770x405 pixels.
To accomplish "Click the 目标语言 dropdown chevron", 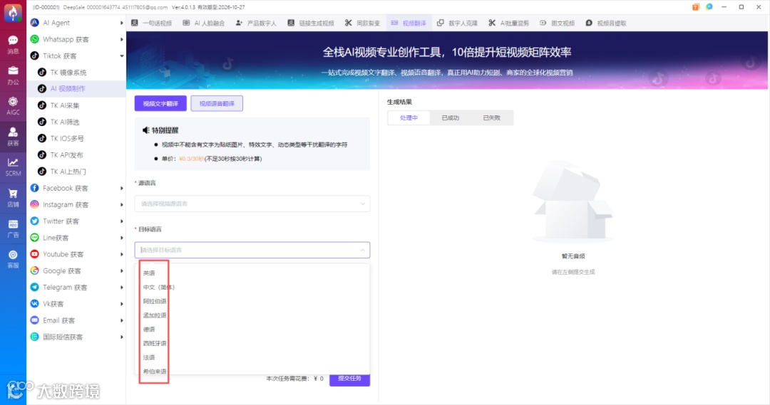I will [362, 250].
